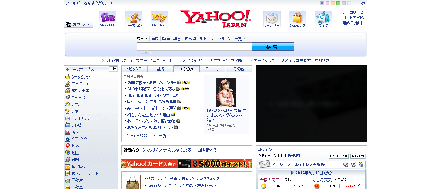Click the shopping bag icon in mail row
431x189 pixels.
click(361, 164)
